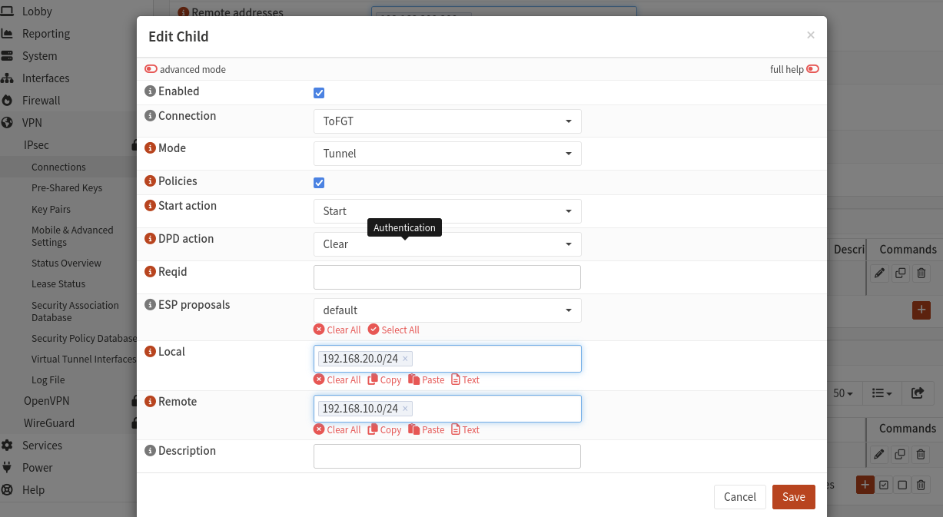Click Clear All under the Local field
Viewport: 943px width, 517px height.
pyautogui.click(x=337, y=380)
